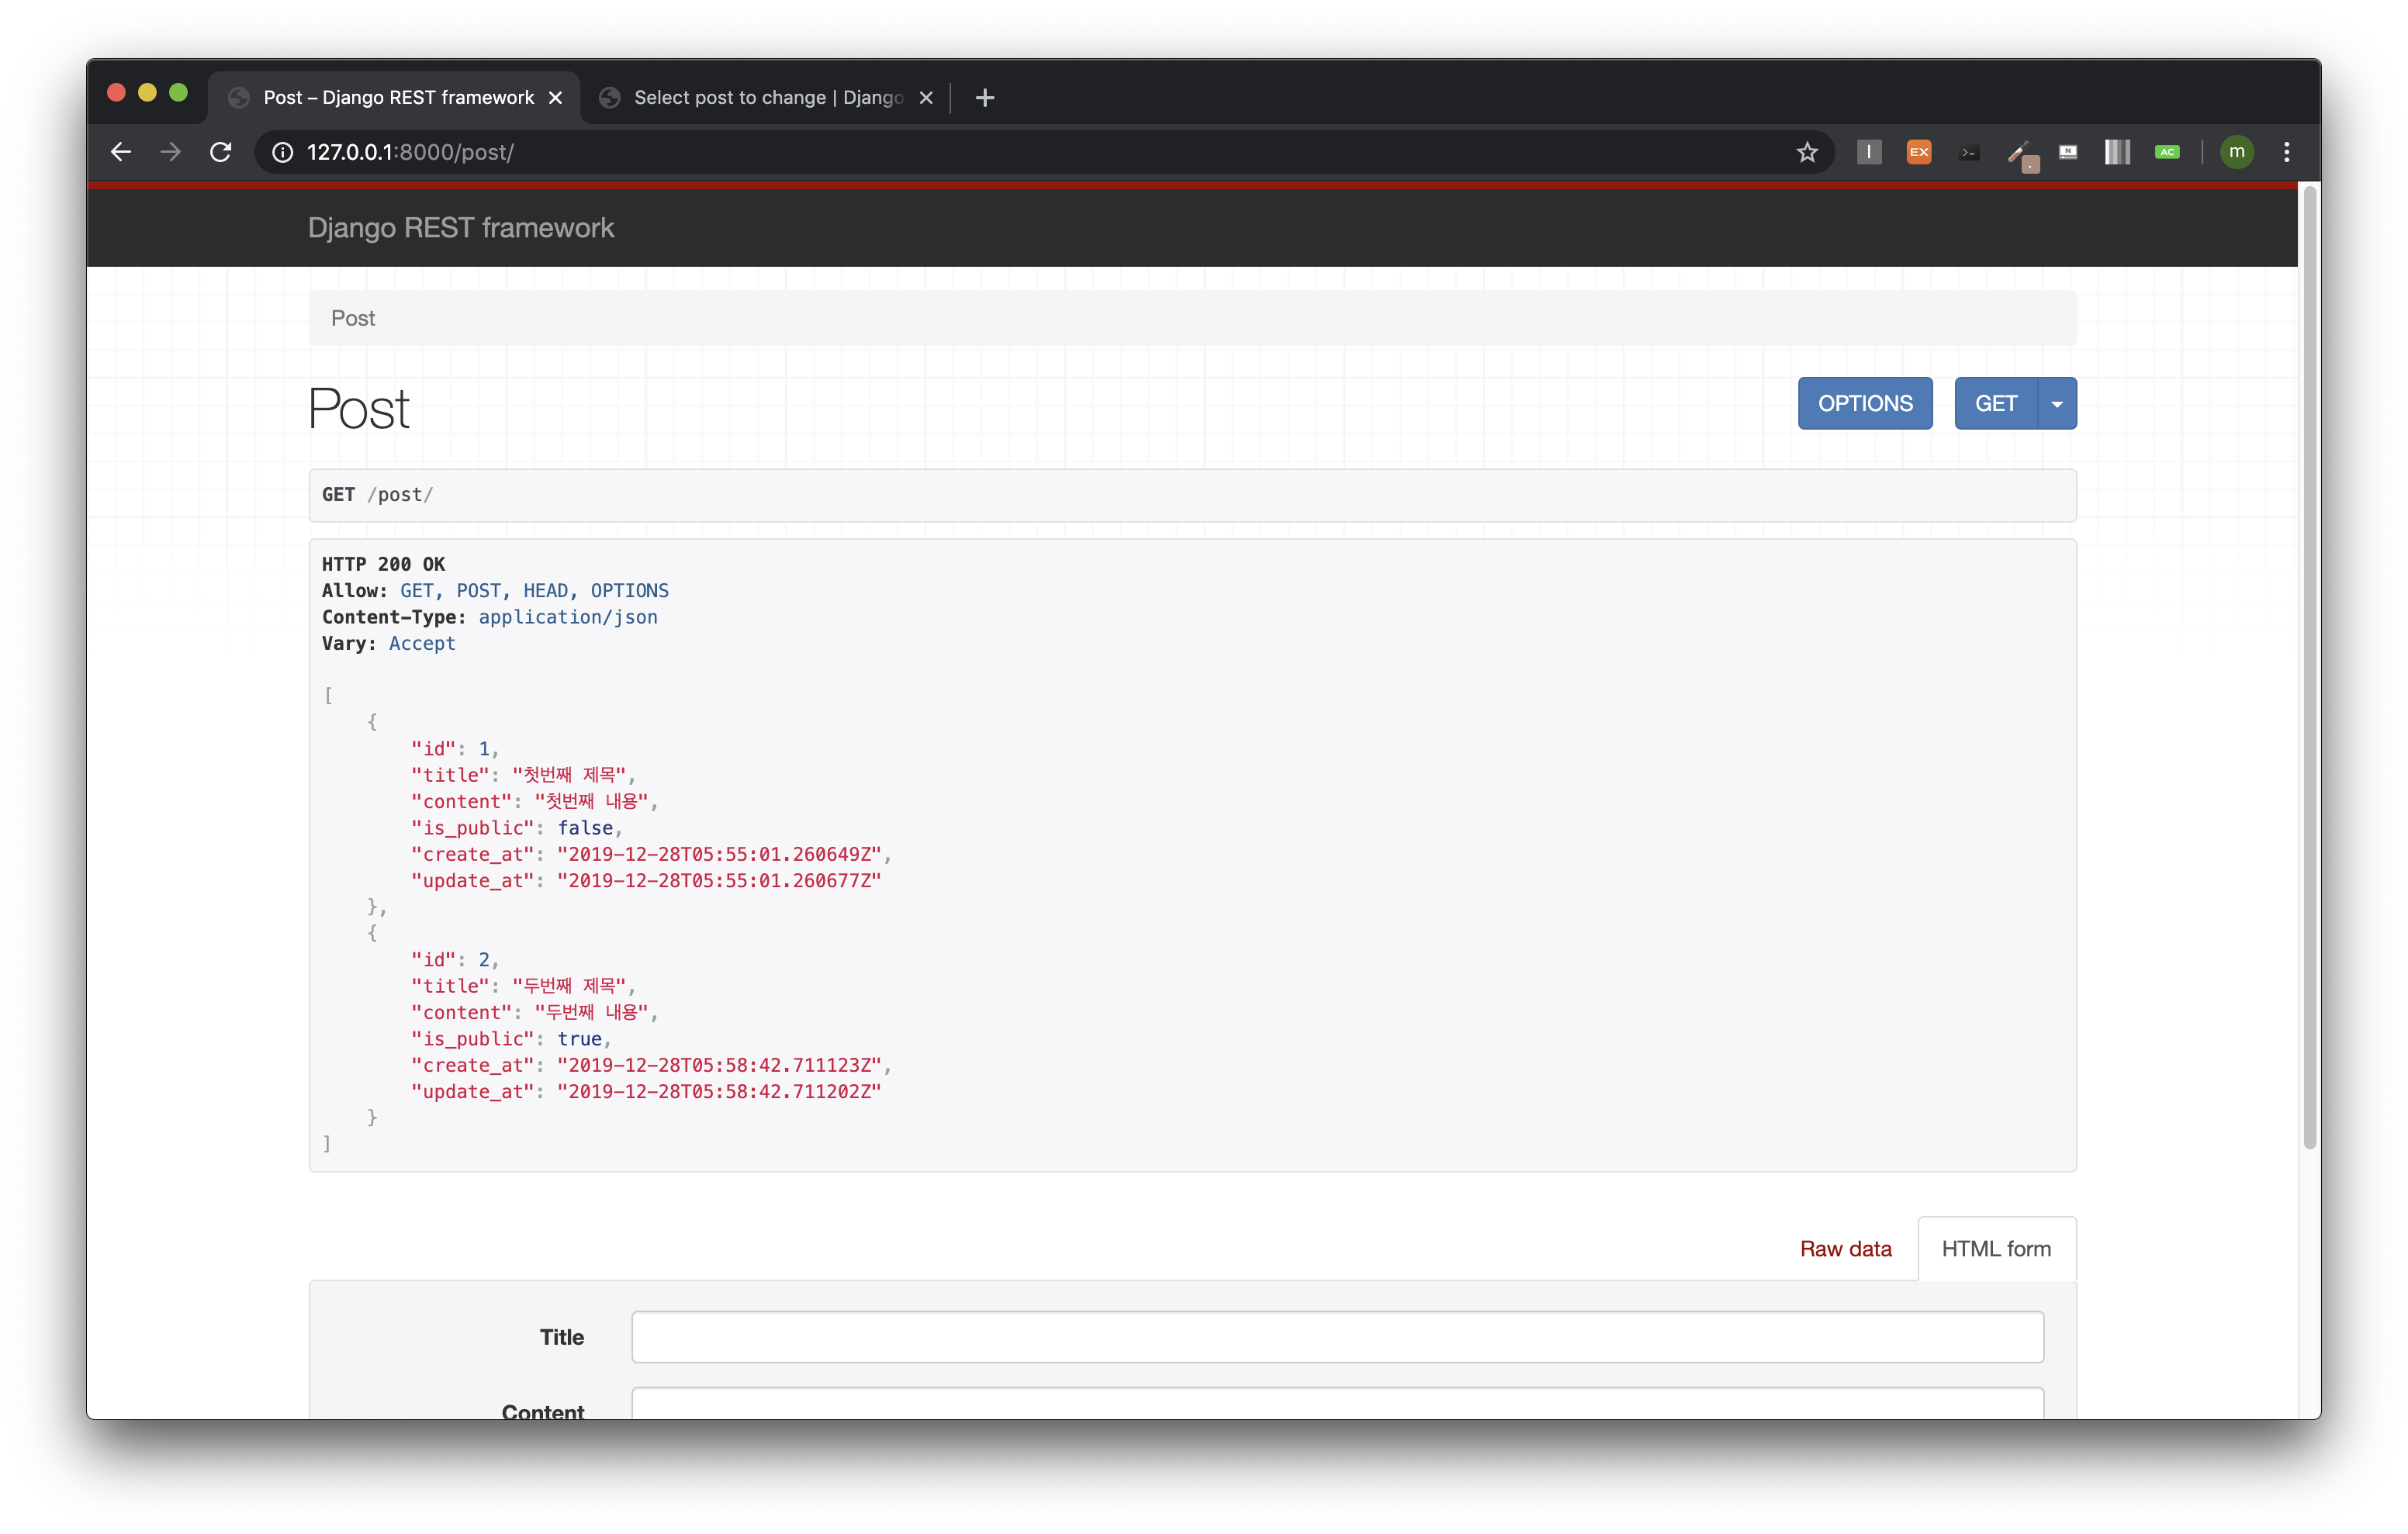Bookmark this page with the star icon

point(1806,152)
